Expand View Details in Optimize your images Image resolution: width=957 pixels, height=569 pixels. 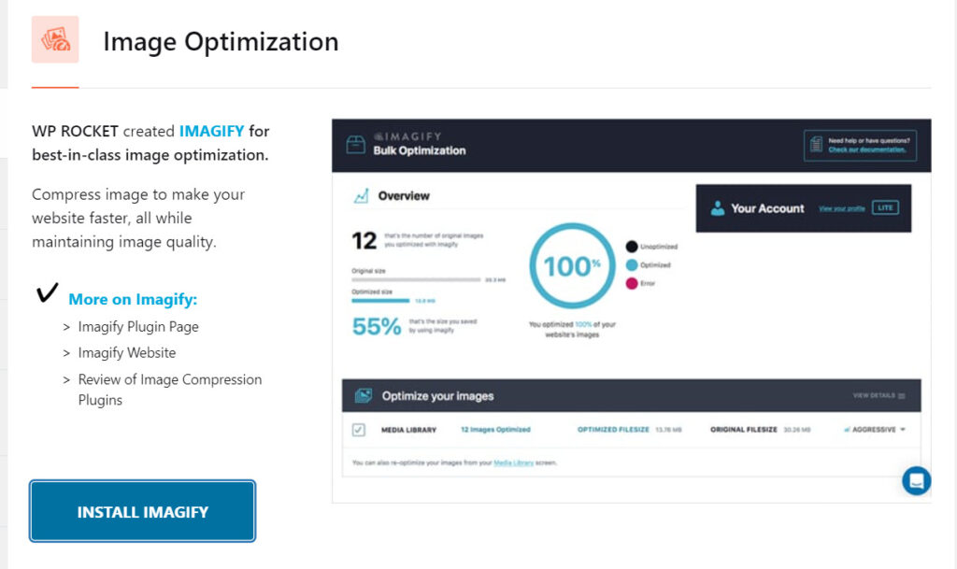(x=878, y=396)
